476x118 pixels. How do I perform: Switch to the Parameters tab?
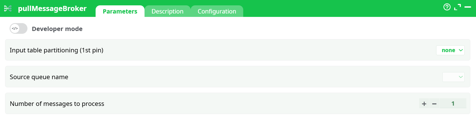pyautogui.click(x=120, y=11)
